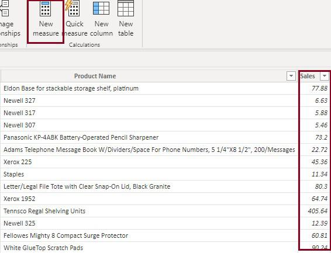Select Panasonic KP-4ABK Pencil Sharpener cell
The width and height of the screenshot is (331, 253).
(x=149, y=137)
